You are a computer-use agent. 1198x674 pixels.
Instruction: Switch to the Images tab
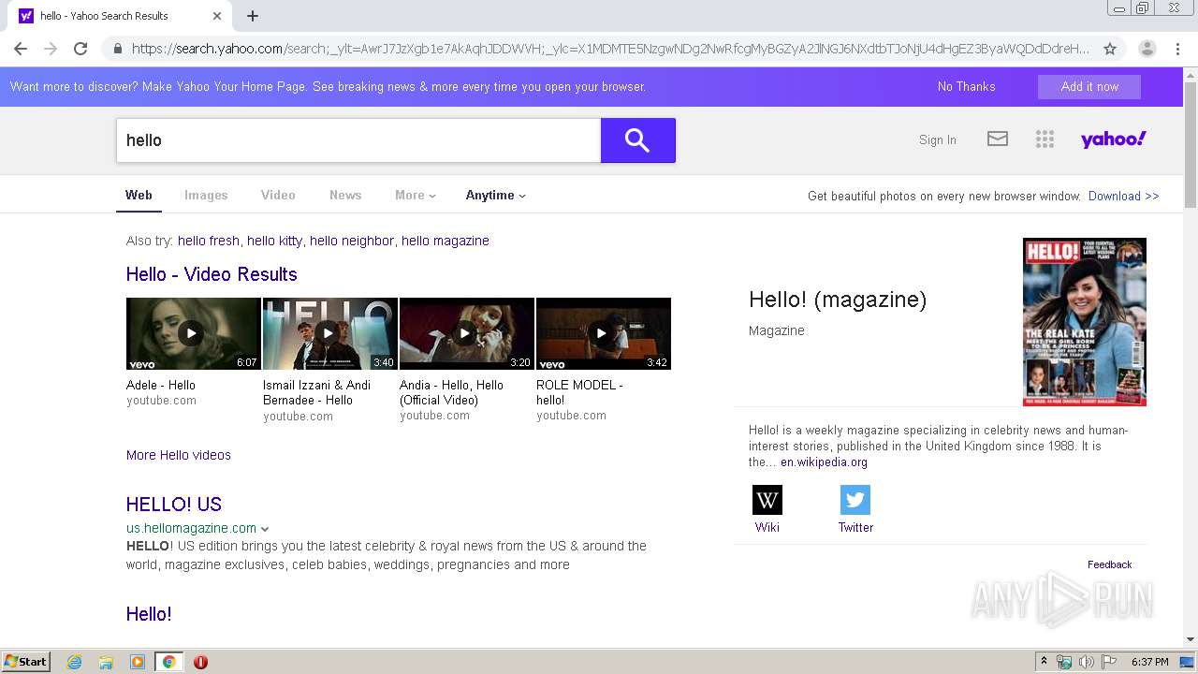(206, 196)
